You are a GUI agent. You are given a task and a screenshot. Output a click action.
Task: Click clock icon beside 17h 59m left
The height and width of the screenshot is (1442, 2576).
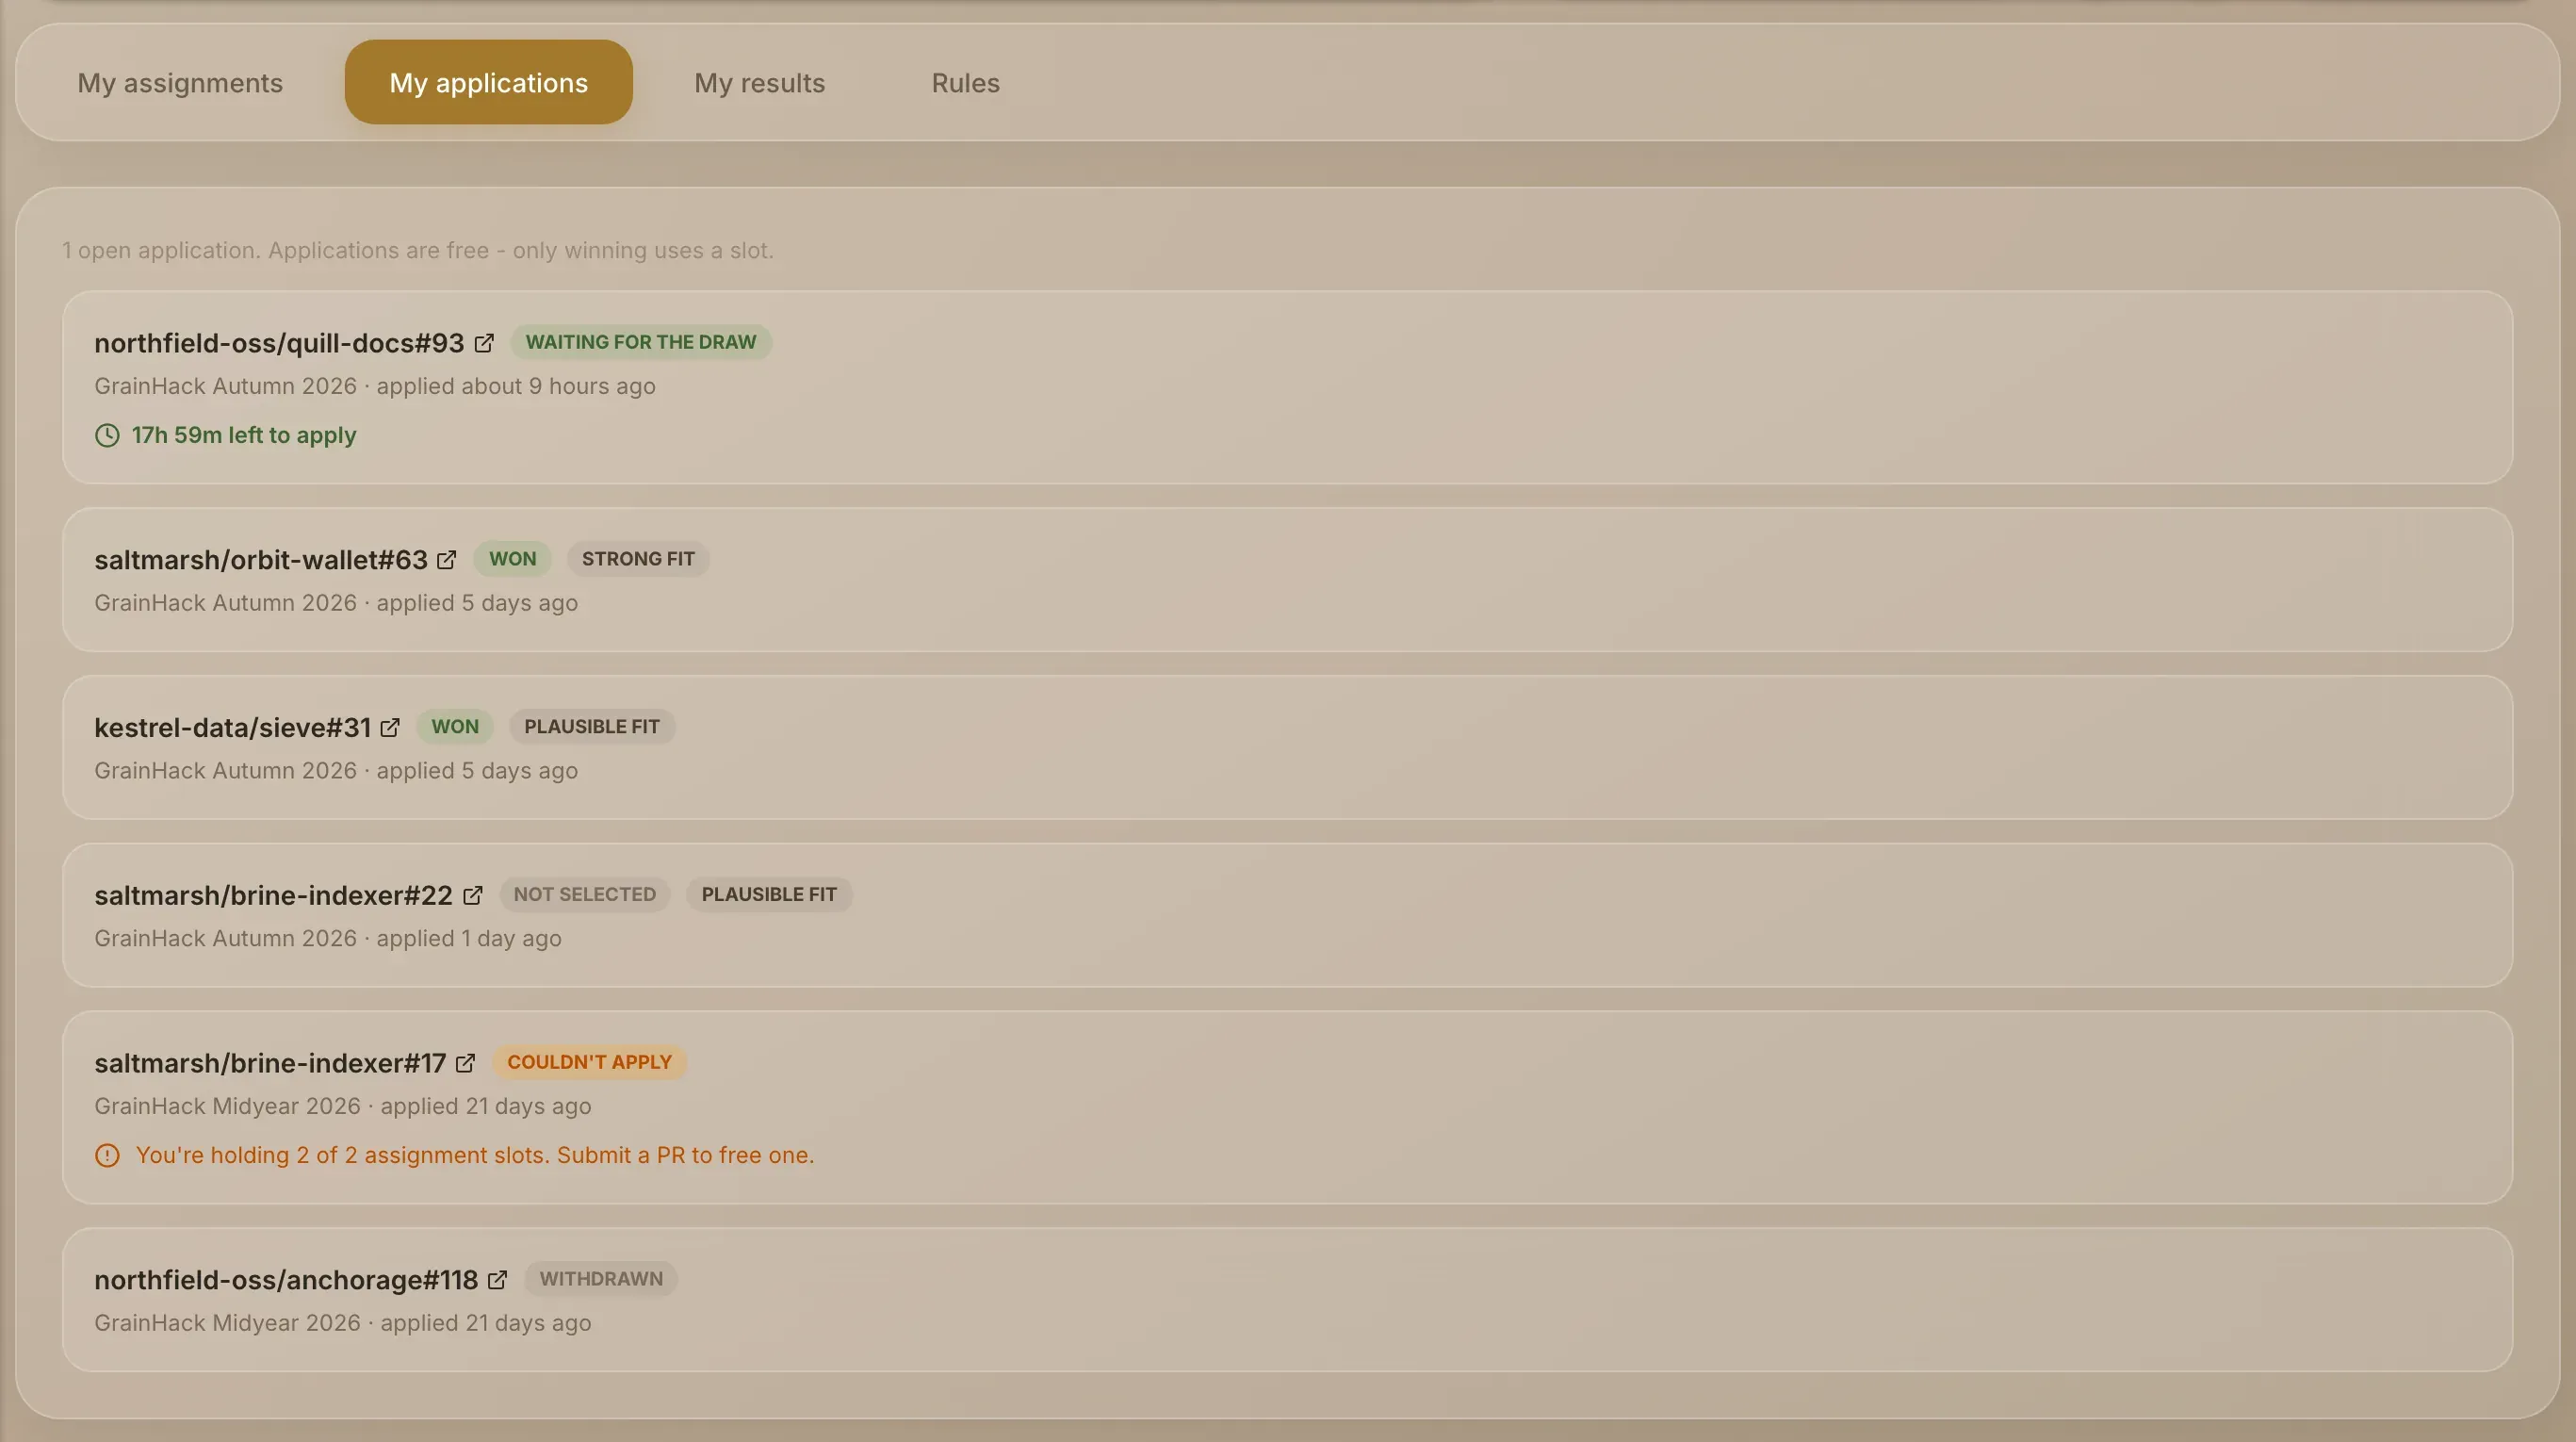point(107,435)
